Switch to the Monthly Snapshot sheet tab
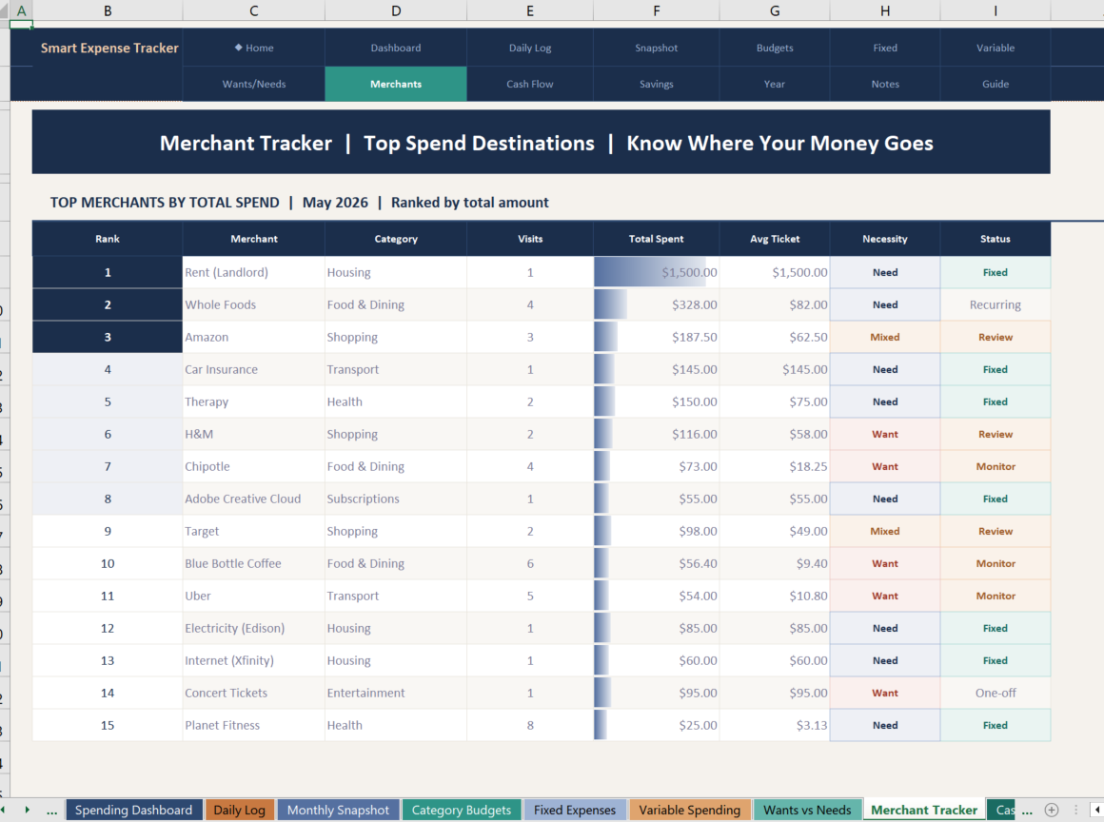The width and height of the screenshot is (1104, 822). coord(338,810)
